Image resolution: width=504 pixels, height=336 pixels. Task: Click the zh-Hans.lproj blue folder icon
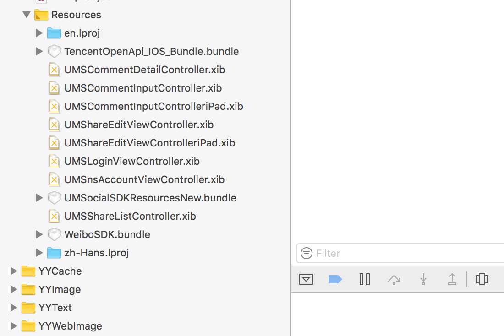[x=54, y=253]
